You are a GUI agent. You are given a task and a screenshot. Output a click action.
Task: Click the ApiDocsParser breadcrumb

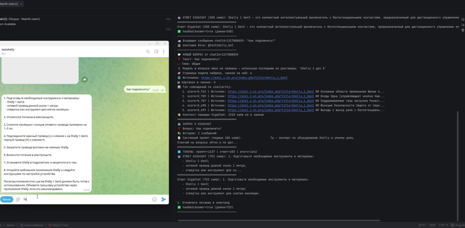33,225
